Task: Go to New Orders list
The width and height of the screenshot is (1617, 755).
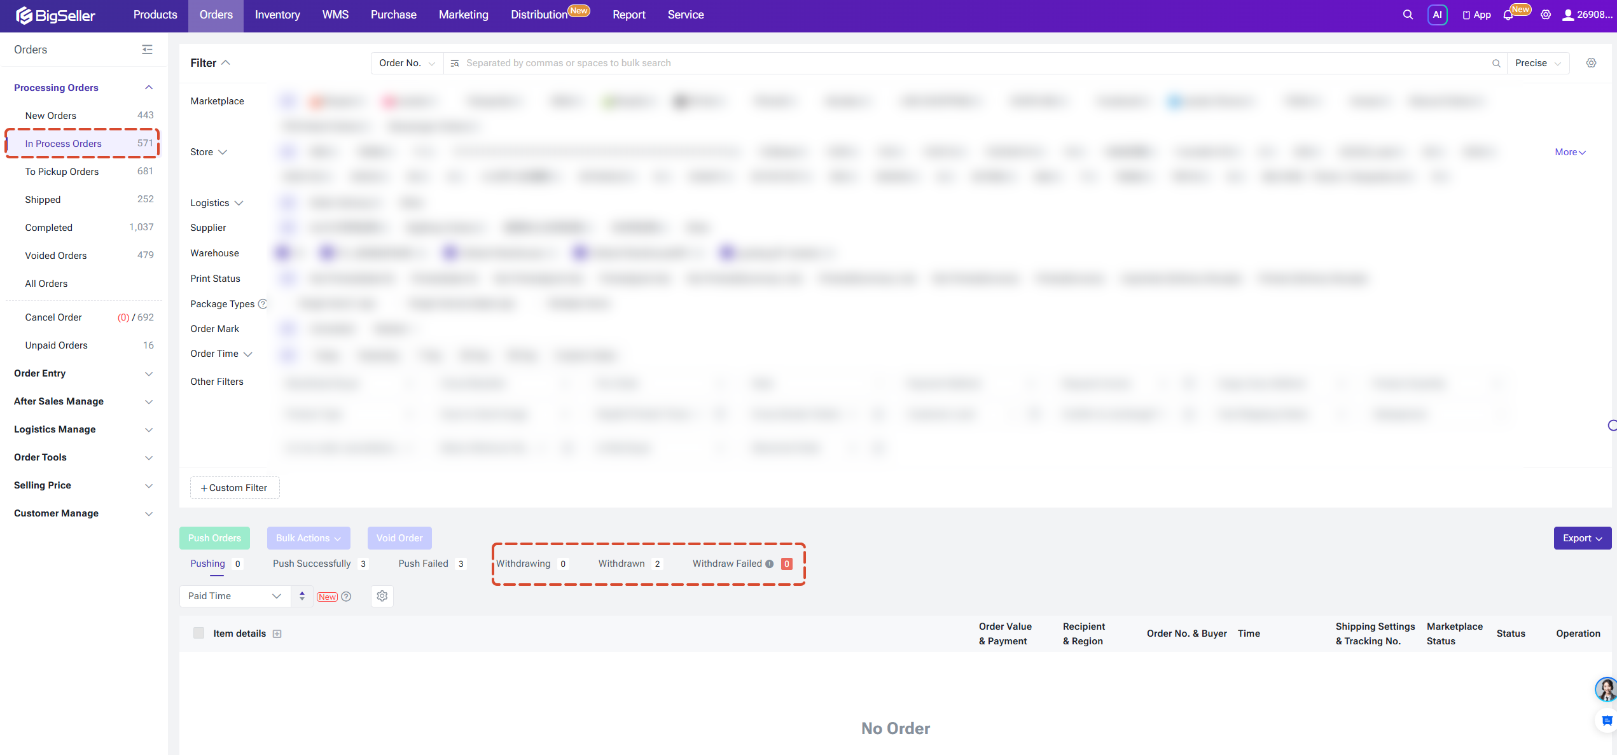Action: [x=83, y=115]
